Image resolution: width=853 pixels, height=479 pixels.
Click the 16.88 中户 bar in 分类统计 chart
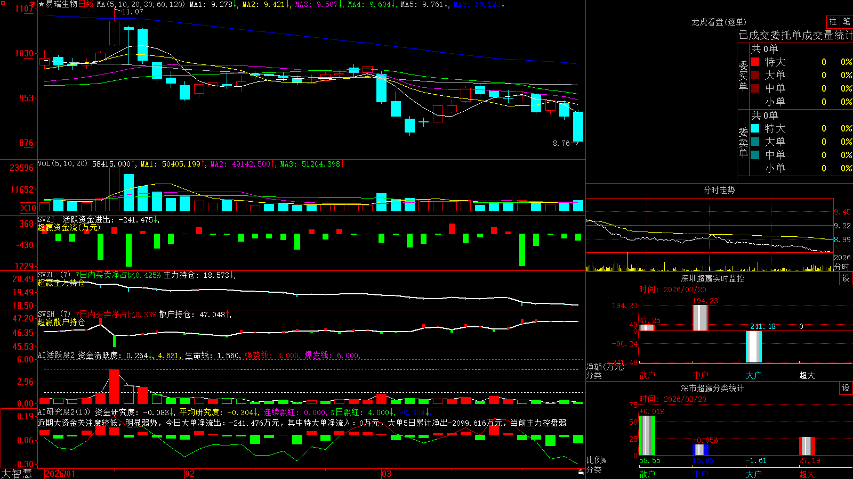(x=701, y=450)
